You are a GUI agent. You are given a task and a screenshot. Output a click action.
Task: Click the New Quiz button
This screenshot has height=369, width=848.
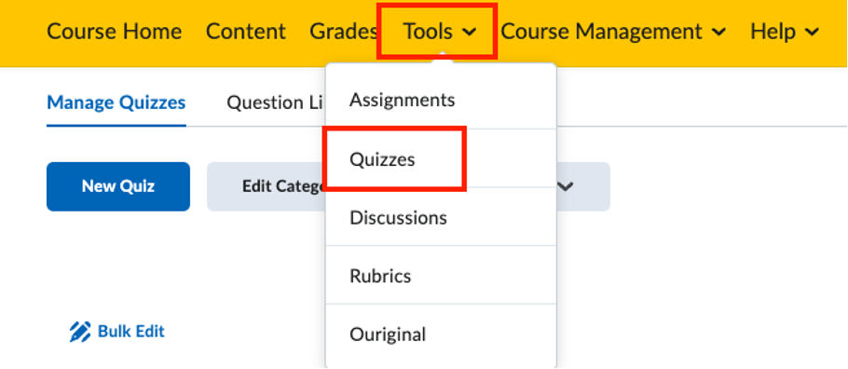point(118,186)
